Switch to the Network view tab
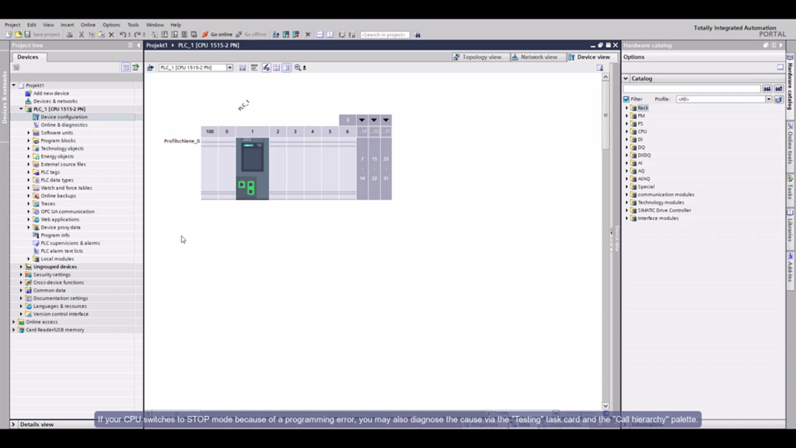Image resolution: width=796 pixels, height=448 pixels. pyautogui.click(x=534, y=57)
